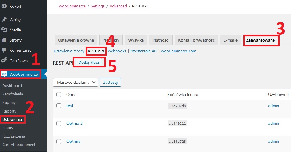The height and width of the screenshot is (152, 291).
Task: Switch to Ustawienia główne tab
Action: (x=76, y=40)
